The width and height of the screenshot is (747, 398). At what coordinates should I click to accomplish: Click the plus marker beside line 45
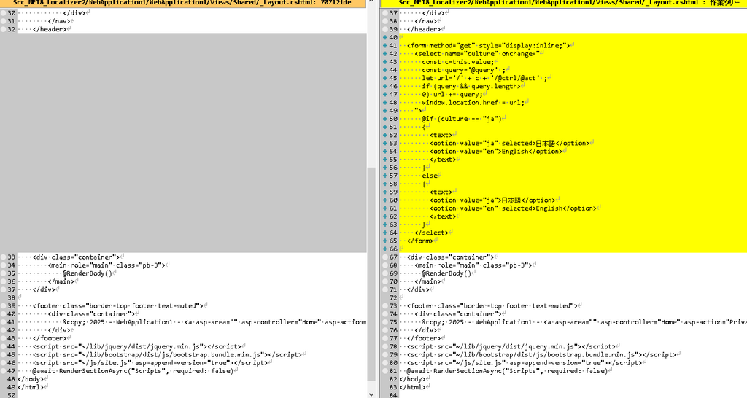point(384,78)
